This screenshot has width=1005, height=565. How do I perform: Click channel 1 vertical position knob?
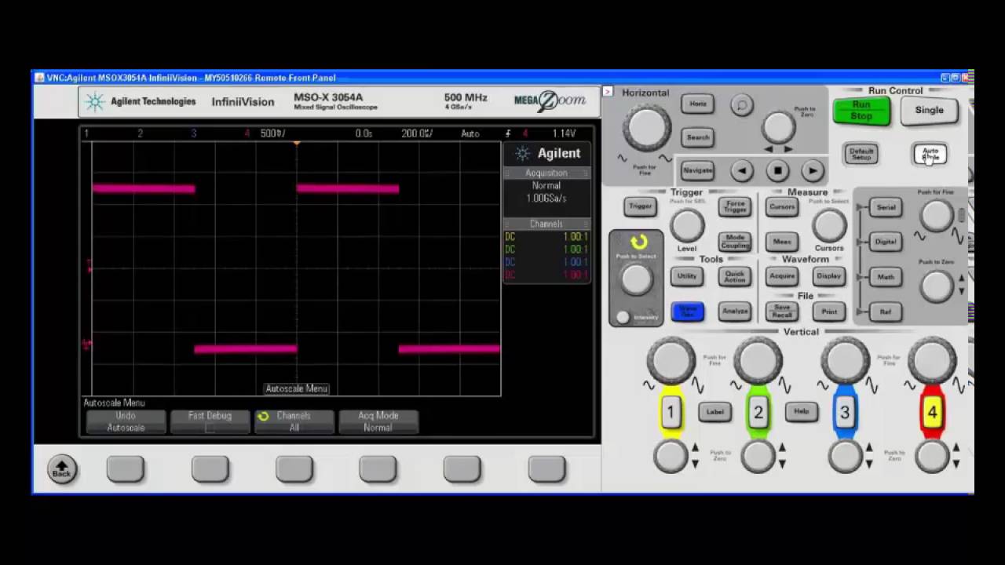tap(671, 457)
